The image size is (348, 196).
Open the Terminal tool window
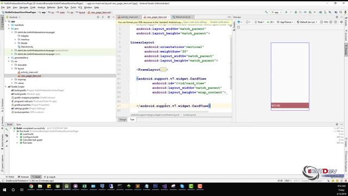click(x=23, y=177)
